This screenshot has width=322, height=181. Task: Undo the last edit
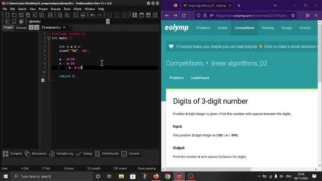click(93, 15)
